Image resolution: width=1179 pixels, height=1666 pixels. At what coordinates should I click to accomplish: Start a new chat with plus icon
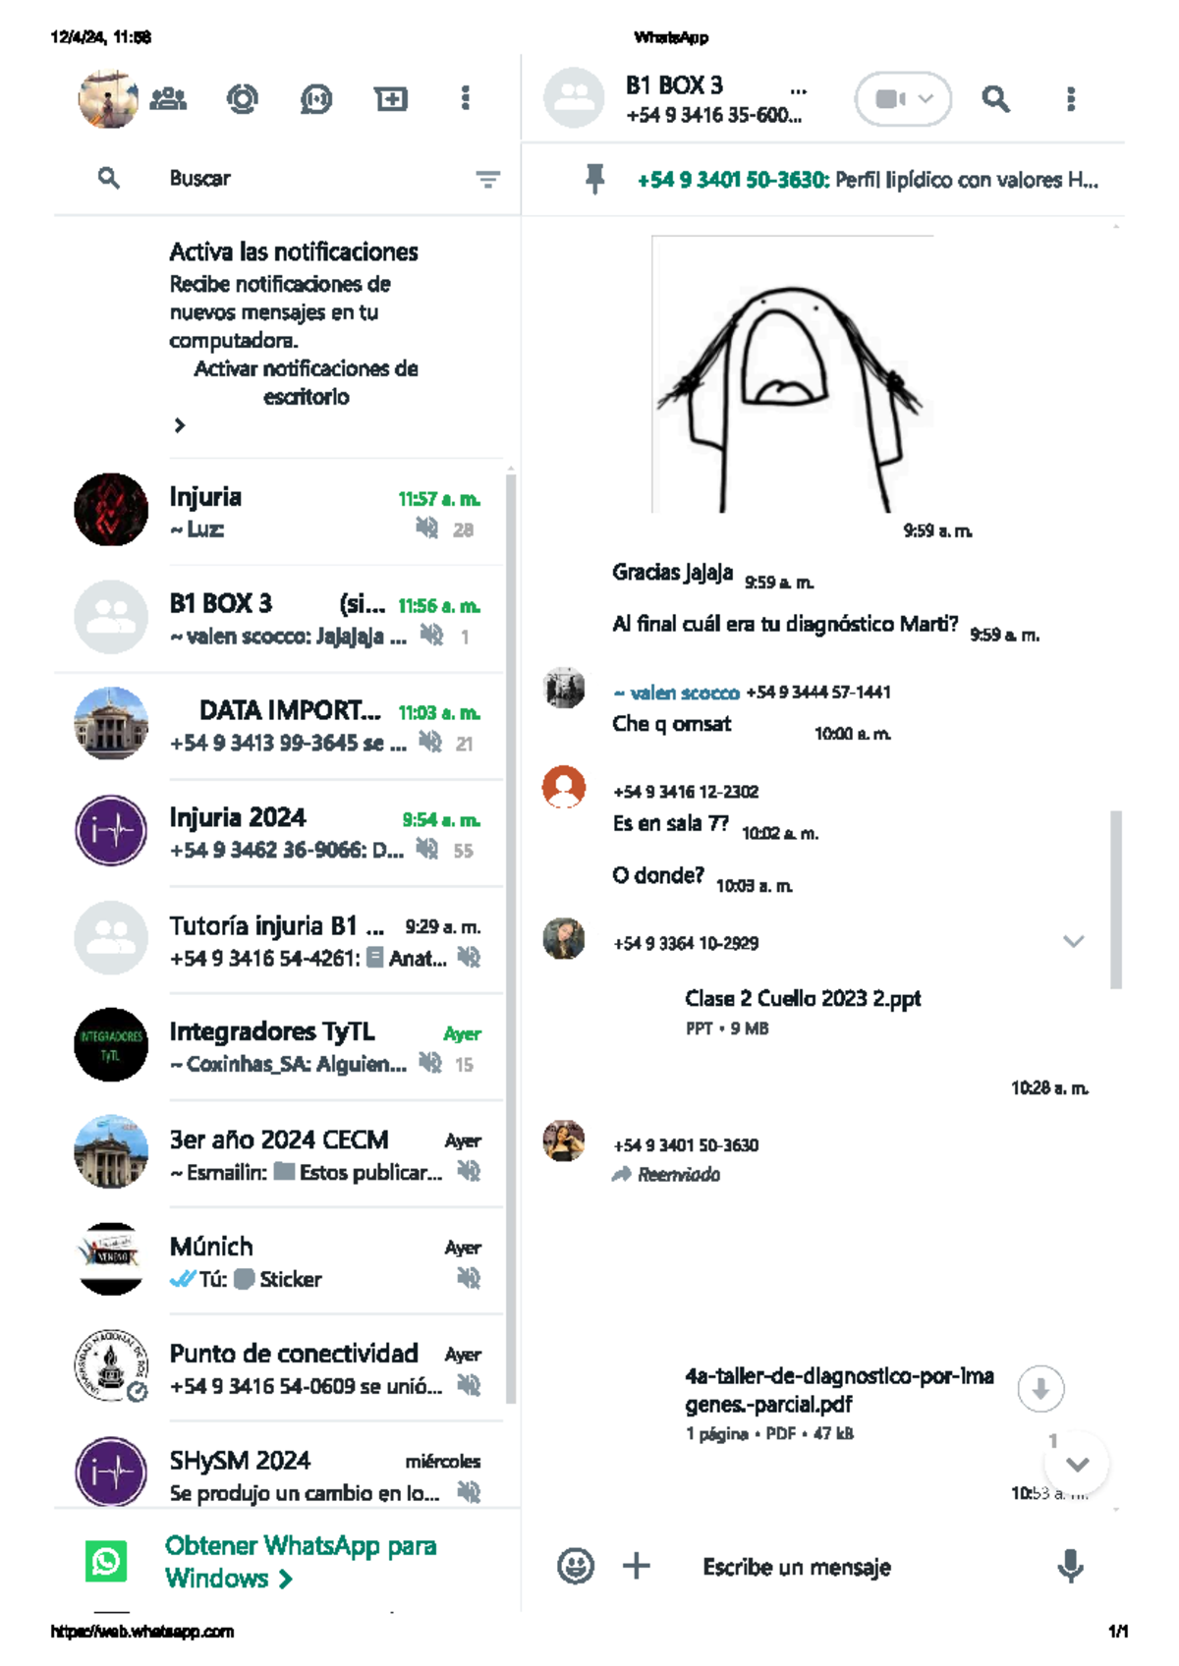[x=390, y=98]
